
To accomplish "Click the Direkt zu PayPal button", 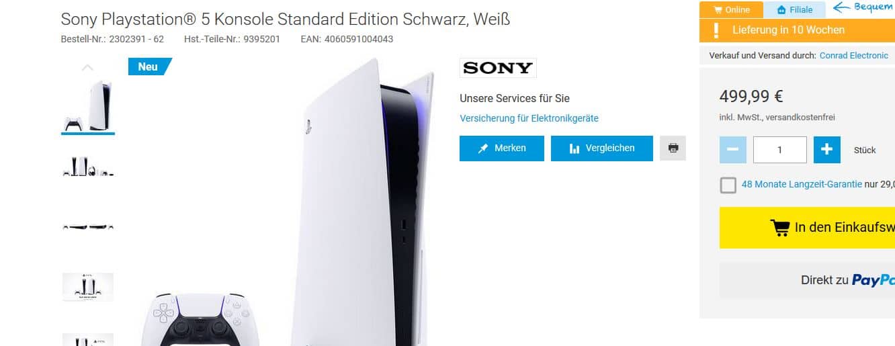I will pos(807,280).
